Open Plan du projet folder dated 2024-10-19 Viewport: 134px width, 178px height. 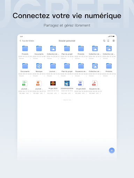click(67, 49)
